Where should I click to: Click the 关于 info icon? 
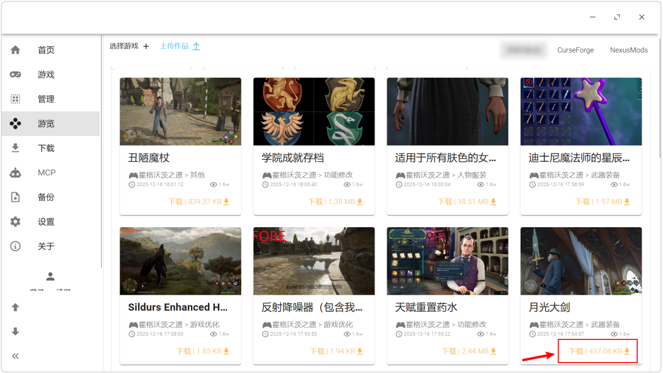pyautogui.click(x=15, y=246)
